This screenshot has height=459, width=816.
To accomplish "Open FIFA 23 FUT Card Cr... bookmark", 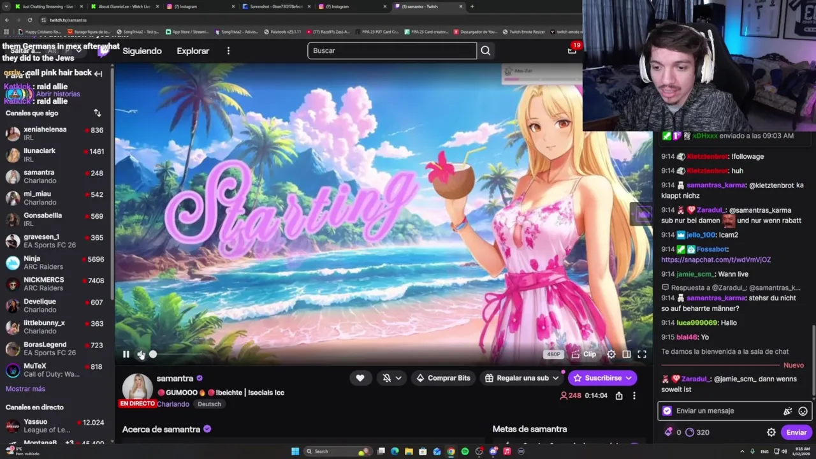I will [x=377, y=32].
